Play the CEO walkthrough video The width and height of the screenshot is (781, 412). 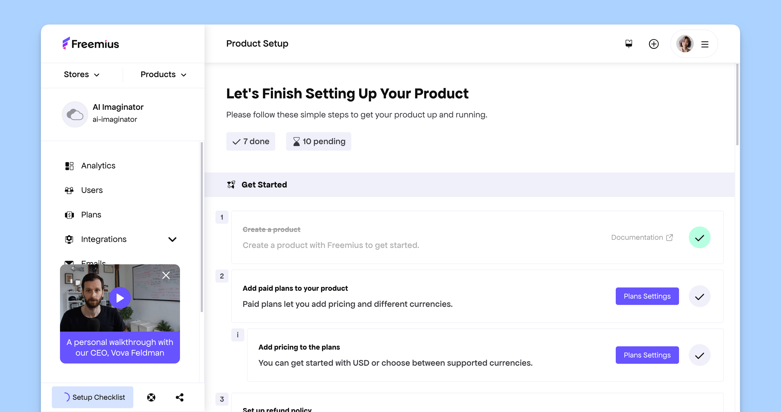120,298
